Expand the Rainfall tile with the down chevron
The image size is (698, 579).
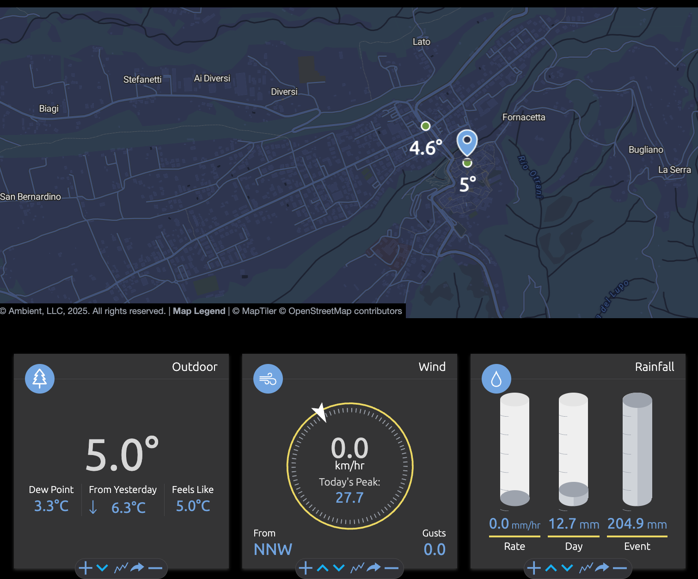pyautogui.click(x=567, y=567)
